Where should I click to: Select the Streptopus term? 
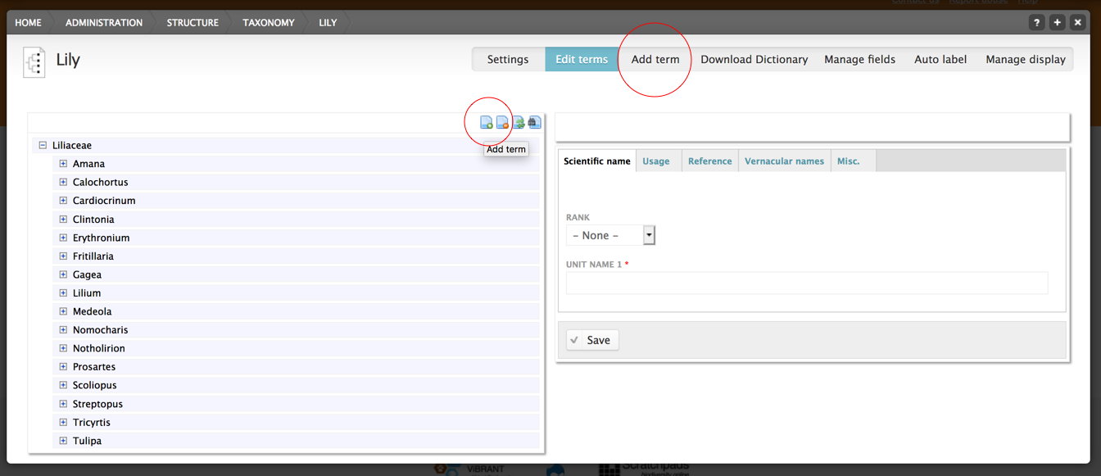tap(97, 404)
